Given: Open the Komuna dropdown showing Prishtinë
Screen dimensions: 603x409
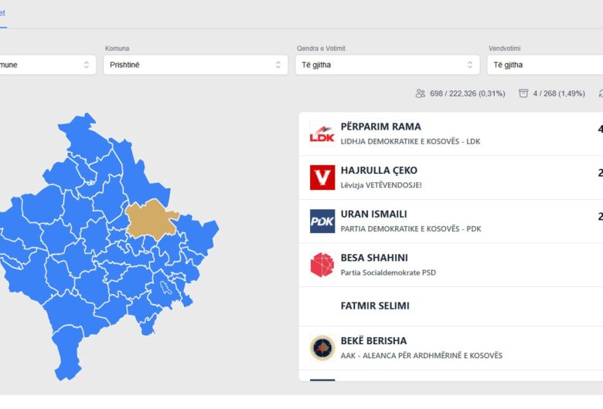Looking at the screenshot, I should coord(196,65).
